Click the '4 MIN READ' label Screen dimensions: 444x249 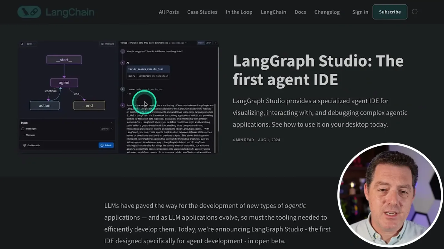tap(243, 140)
